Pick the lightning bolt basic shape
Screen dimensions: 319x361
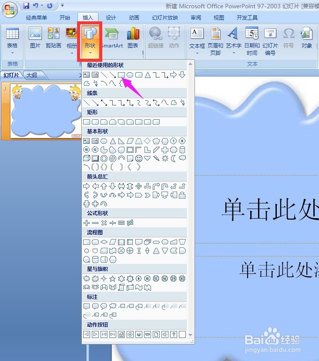(x=156, y=158)
